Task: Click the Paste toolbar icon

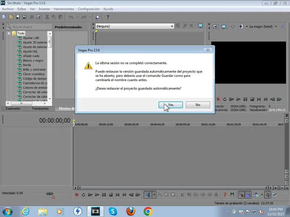Action: tap(61, 17)
